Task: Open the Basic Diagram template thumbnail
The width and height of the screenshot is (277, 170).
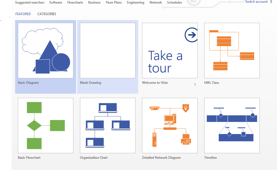Action: click(46, 51)
